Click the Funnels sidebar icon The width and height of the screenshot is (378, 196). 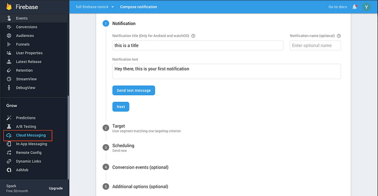[x=9, y=44]
